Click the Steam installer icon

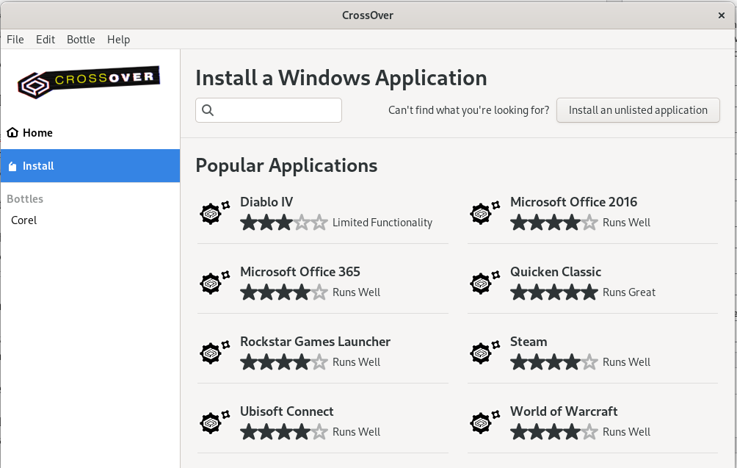[482, 352]
